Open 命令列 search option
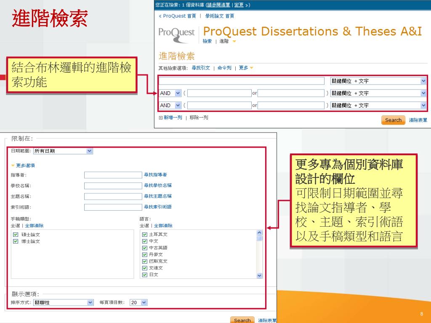This screenshot has height=323, width=431. point(224,68)
